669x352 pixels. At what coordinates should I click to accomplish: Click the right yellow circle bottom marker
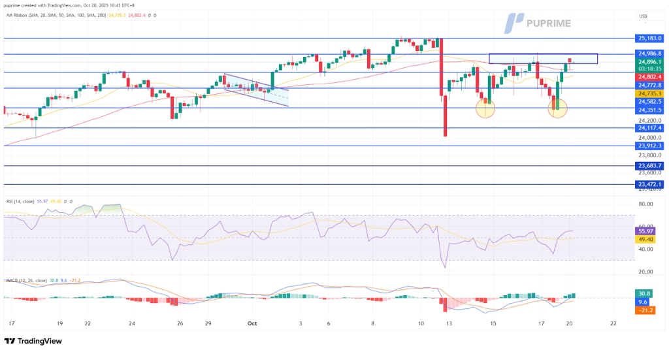click(x=557, y=108)
